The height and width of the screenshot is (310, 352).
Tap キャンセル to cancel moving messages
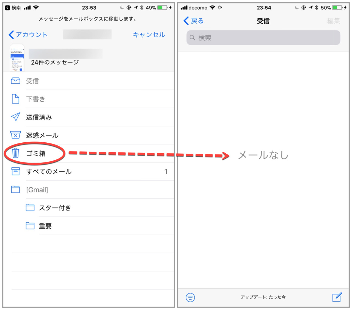coord(149,35)
